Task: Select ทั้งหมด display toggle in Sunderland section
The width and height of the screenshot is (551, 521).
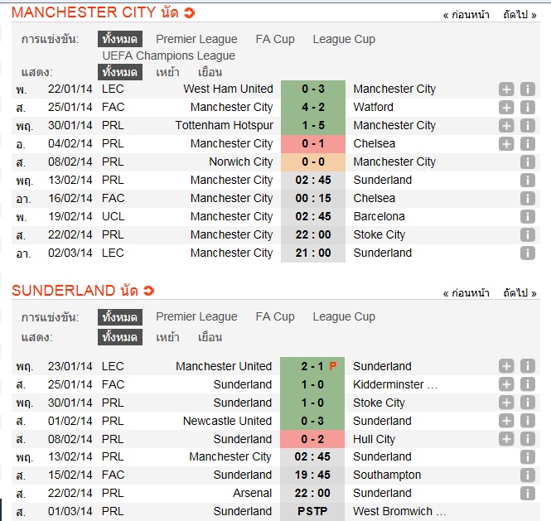Action: (119, 337)
